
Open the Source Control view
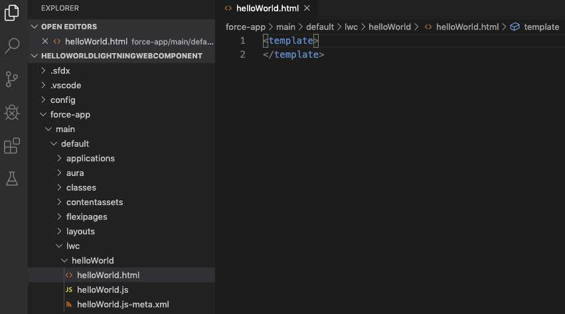(12, 79)
